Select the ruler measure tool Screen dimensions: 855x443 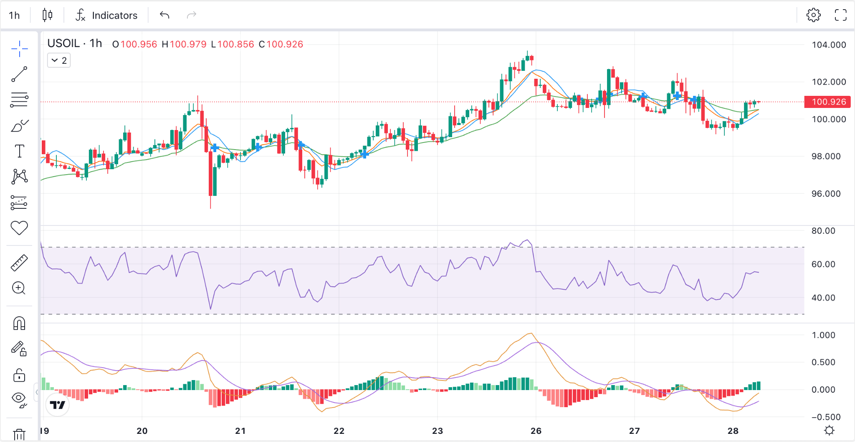click(x=19, y=263)
